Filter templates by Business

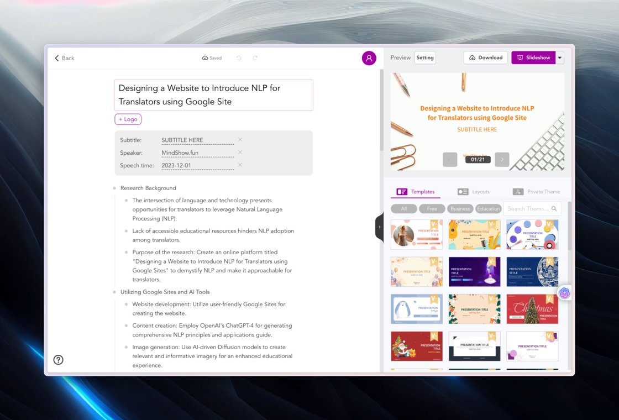pyautogui.click(x=460, y=208)
